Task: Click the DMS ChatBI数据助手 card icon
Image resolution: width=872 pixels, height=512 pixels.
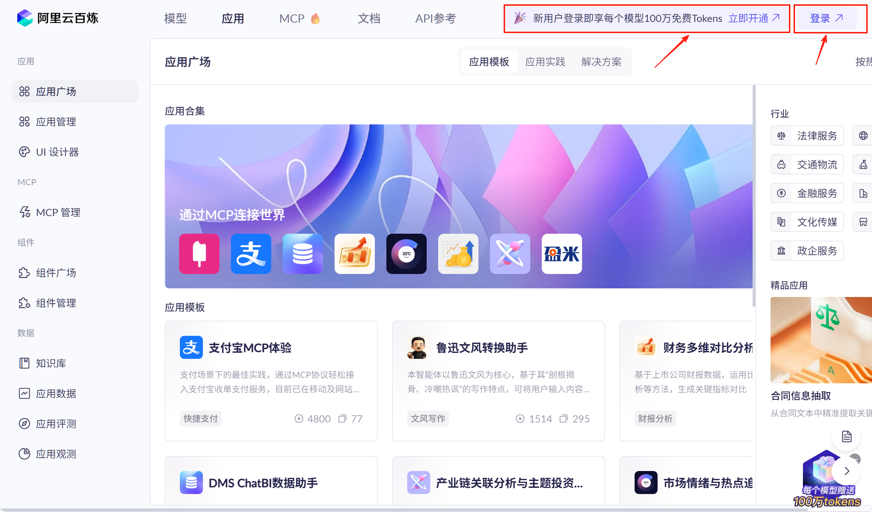Action: [191, 483]
